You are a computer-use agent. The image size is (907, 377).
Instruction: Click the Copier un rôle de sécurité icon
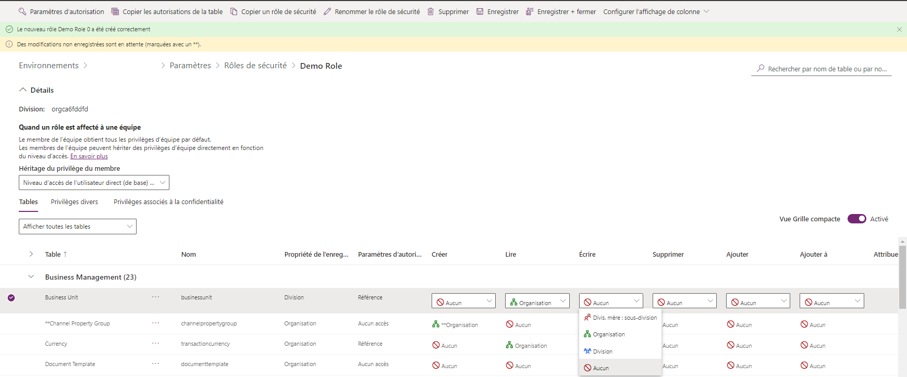(x=234, y=11)
